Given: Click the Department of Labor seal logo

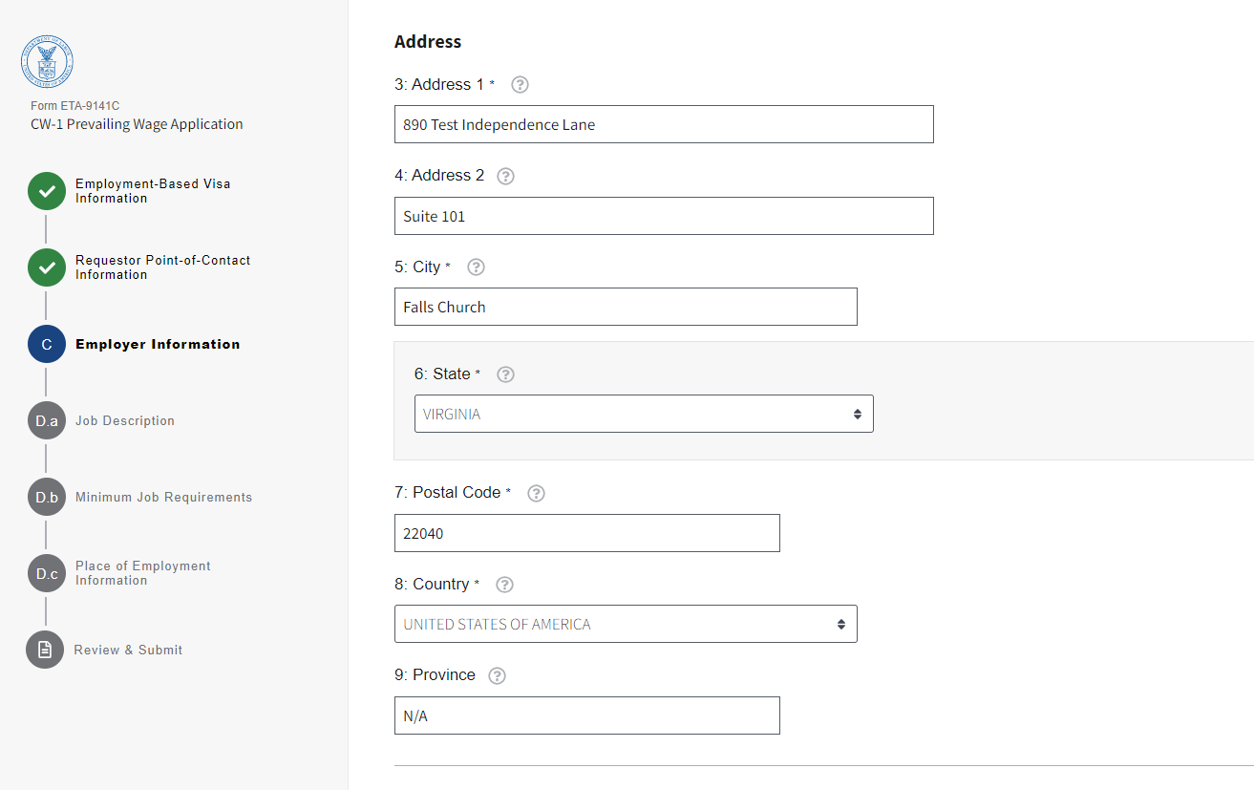Looking at the screenshot, I should coord(47,62).
